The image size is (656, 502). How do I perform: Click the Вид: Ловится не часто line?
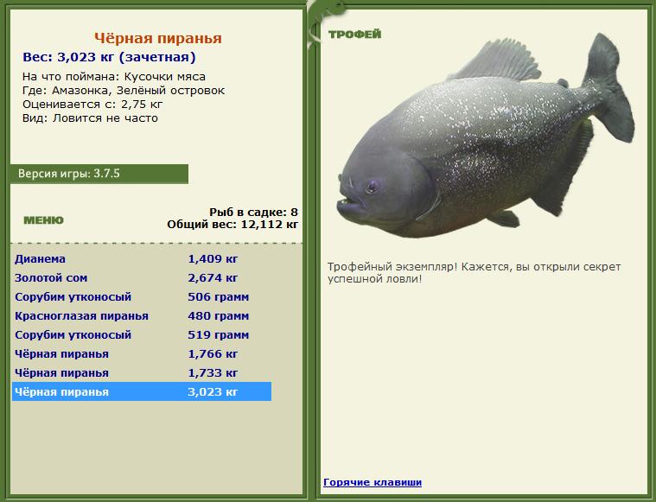tap(90, 118)
